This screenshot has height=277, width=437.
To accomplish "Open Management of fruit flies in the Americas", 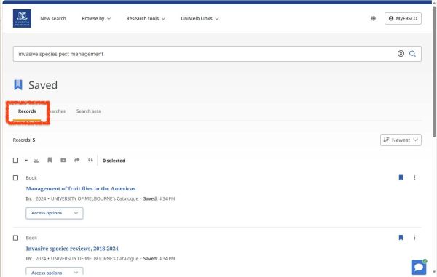I will tap(81, 188).
